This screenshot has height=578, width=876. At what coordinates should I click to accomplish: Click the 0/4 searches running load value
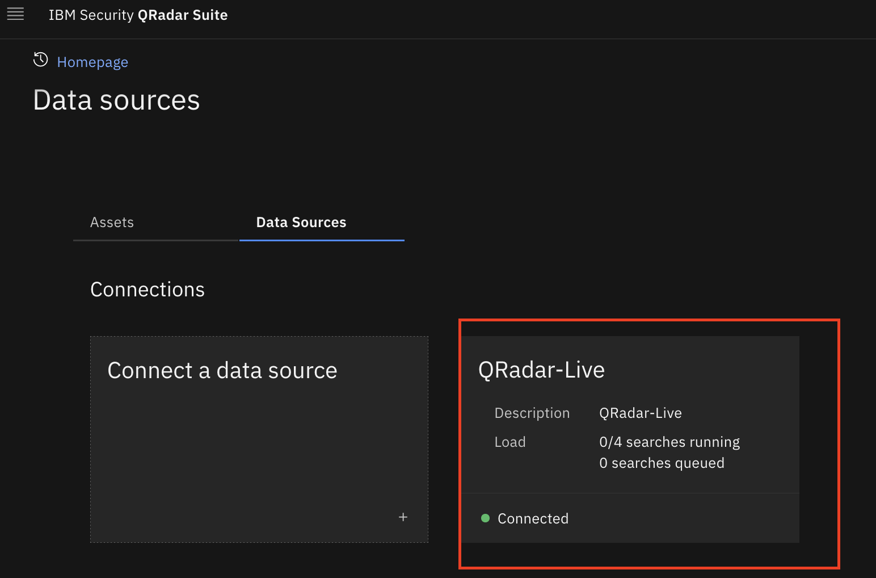[669, 442]
